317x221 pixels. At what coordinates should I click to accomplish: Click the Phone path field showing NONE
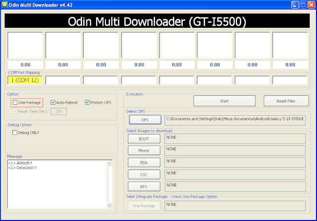(235, 151)
